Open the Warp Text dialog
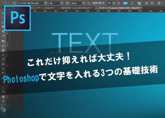This screenshot has width=165, height=118. 132,3
